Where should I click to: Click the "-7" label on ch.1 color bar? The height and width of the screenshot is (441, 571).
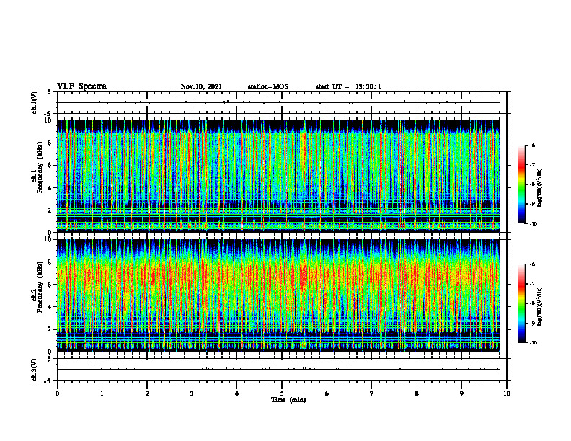tap(532, 165)
